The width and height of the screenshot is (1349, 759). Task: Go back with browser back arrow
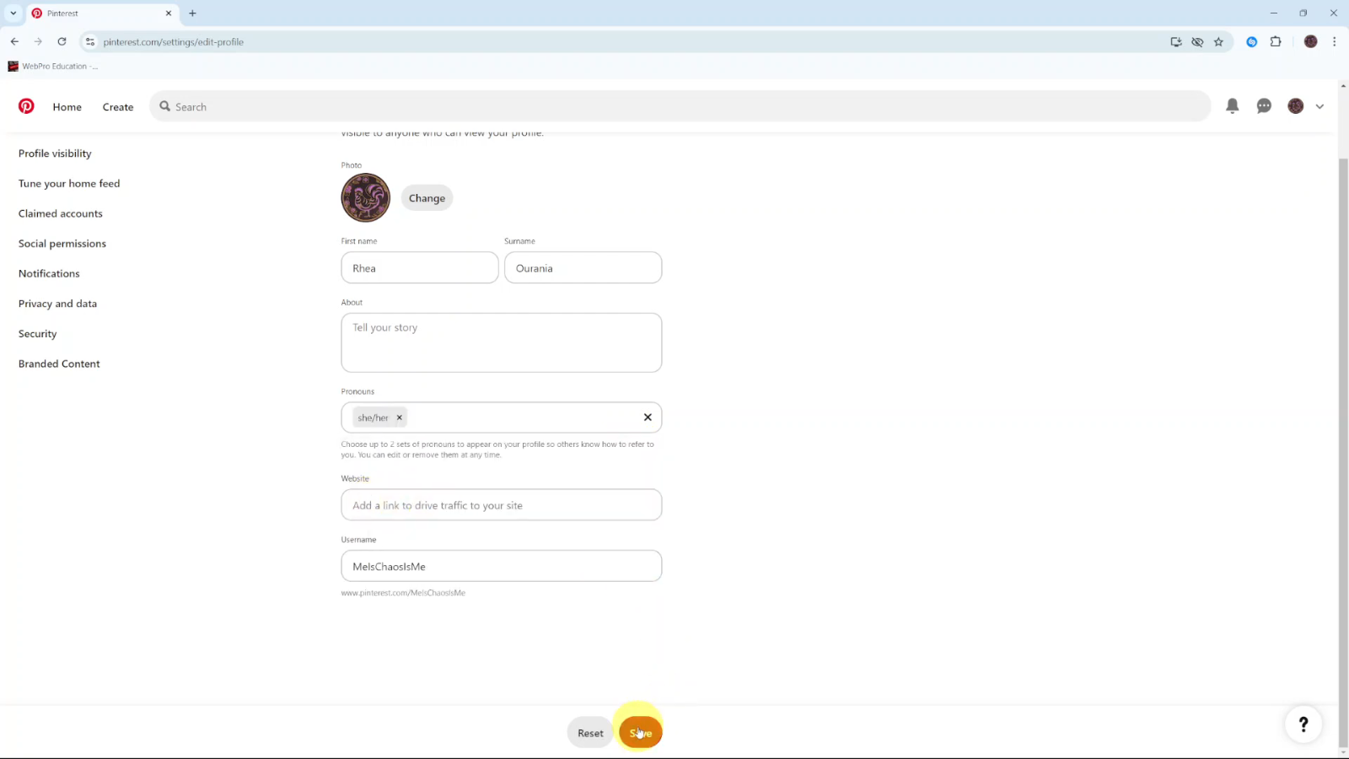coord(14,41)
